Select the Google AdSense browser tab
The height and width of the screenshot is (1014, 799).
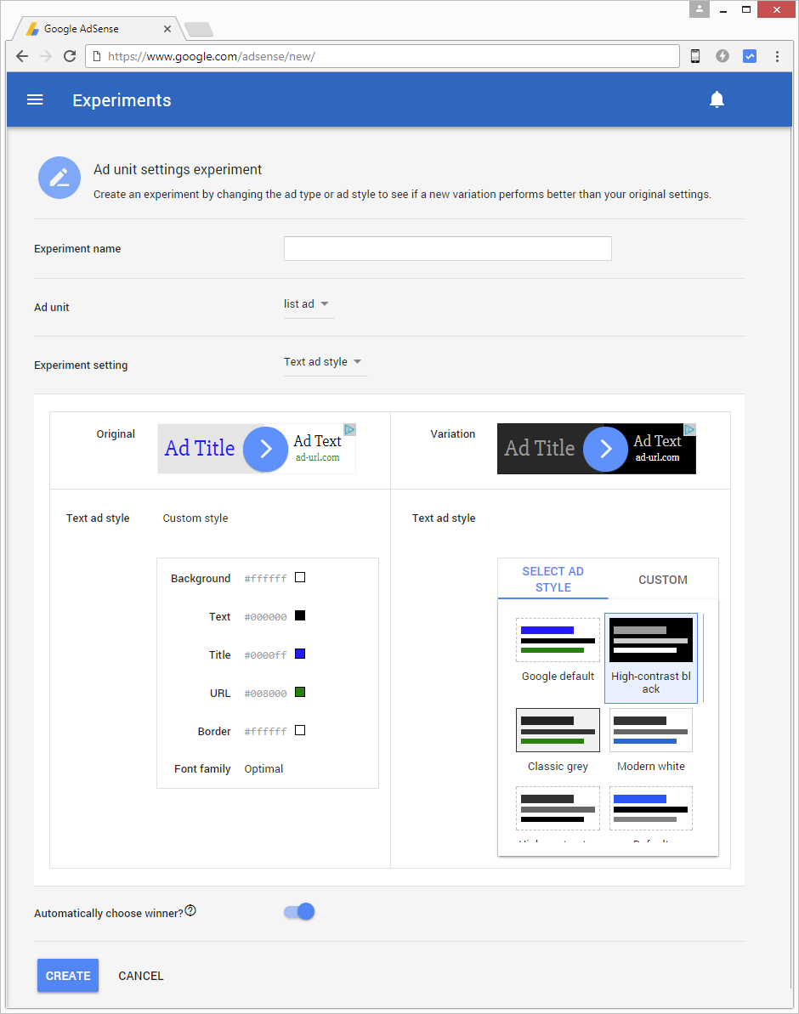pyautogui.click(x=97, y=29)
